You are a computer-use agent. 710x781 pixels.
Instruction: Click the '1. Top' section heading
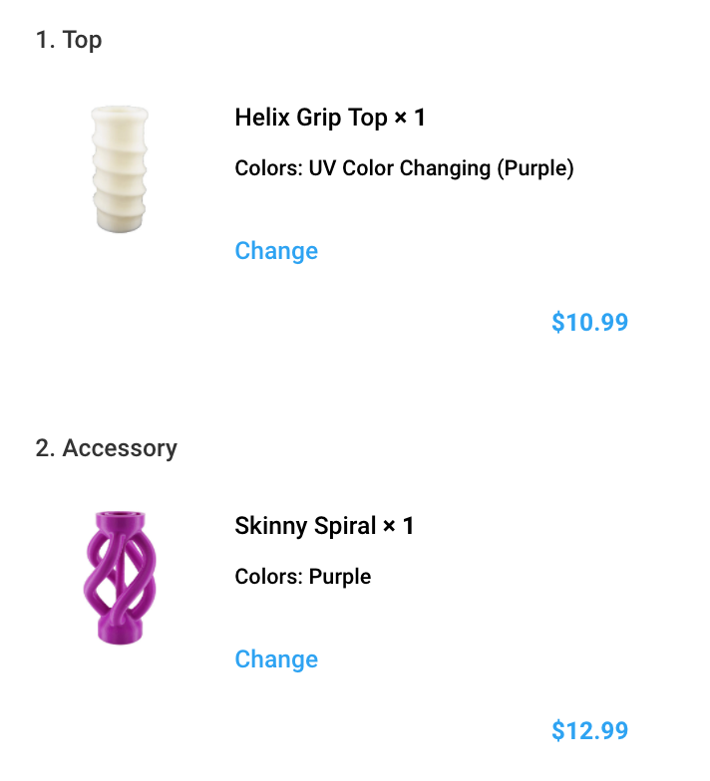69,40
